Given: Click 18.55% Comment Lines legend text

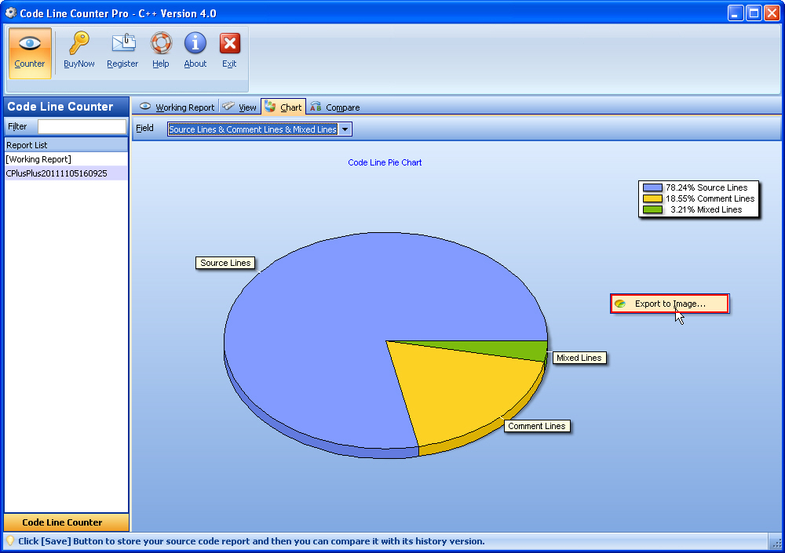Looking at the screenshot, I should [710, 198].
